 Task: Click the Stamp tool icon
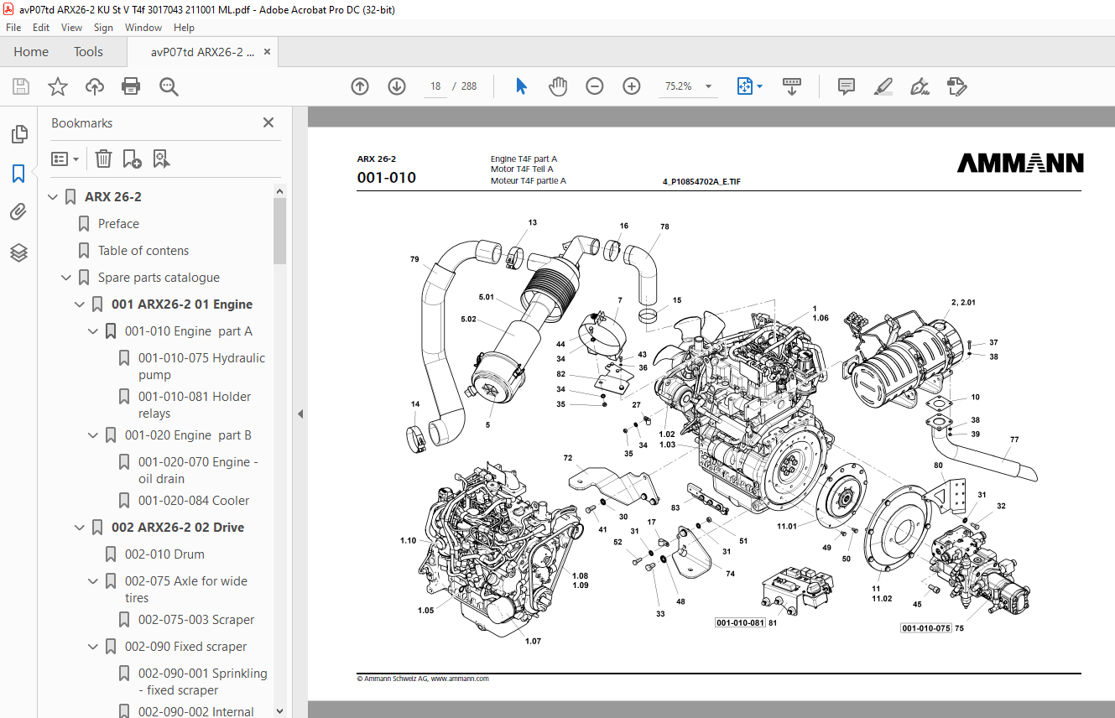click(x=956, y=86)
